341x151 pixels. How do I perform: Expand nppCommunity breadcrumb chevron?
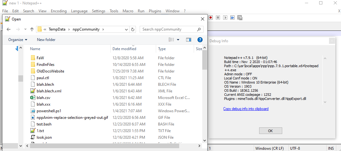[103, 29]
